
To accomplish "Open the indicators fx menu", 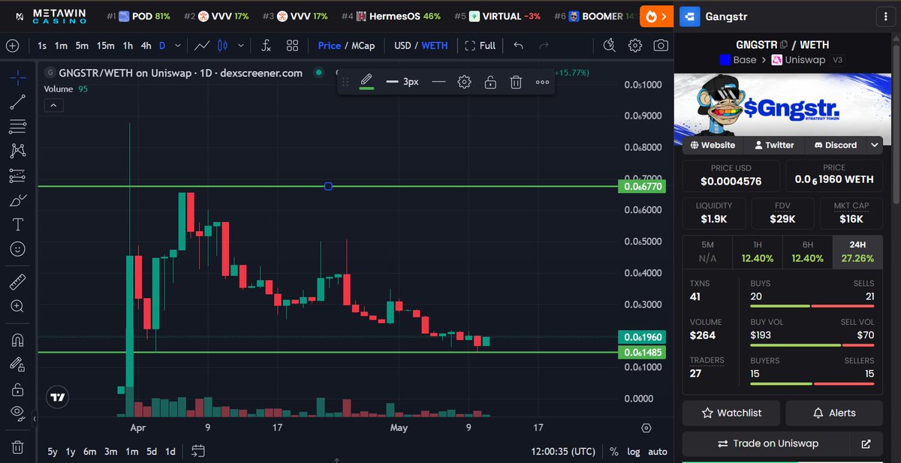I will click(x=266, y=45).
